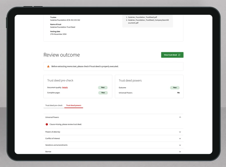
Task: Click the Complete pages label
Action: pyautogui.click(x=53, y=93)
